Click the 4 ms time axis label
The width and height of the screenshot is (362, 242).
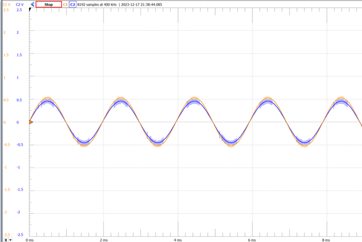178,240
